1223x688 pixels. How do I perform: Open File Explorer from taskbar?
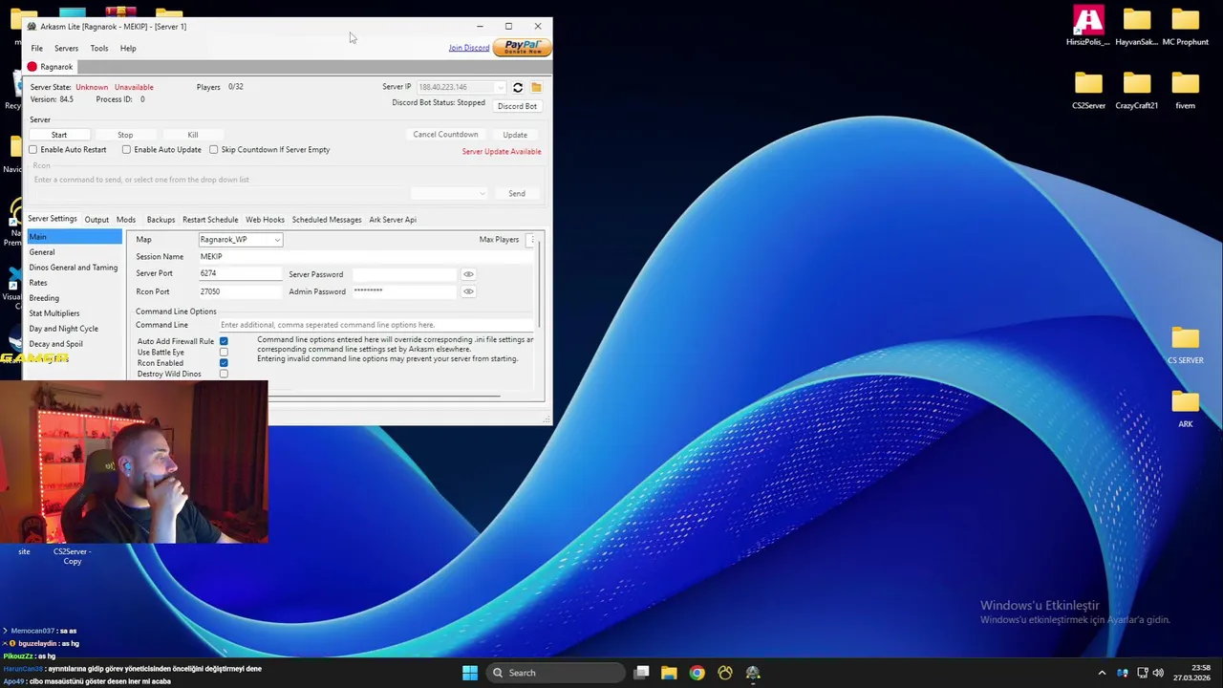[669, 673]
